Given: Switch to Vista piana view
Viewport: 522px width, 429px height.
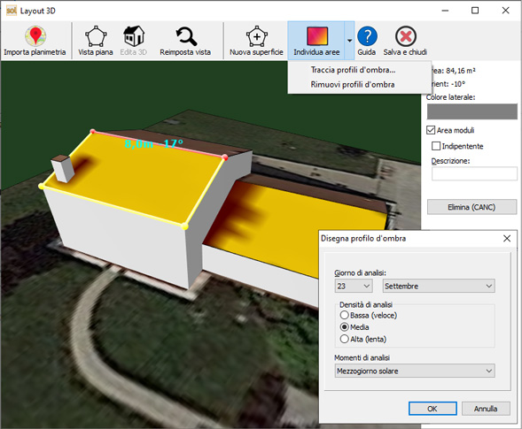Looking at the screenshot, I should tap(96, 36).
